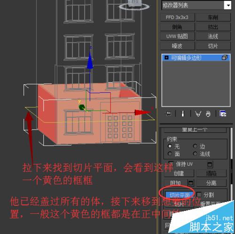Apply the 倒角 bevel modifier
The height and width of the screenshot is (234, 235).
[177, 27]
